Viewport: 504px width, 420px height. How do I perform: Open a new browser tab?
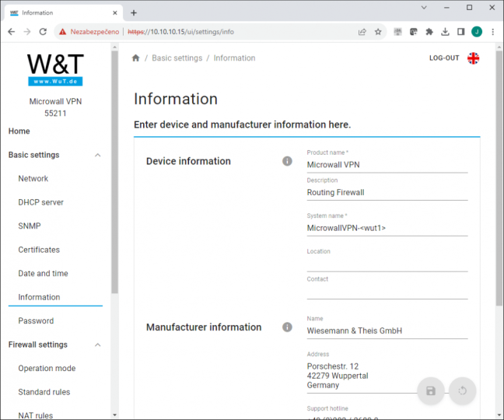click(134, 13)
